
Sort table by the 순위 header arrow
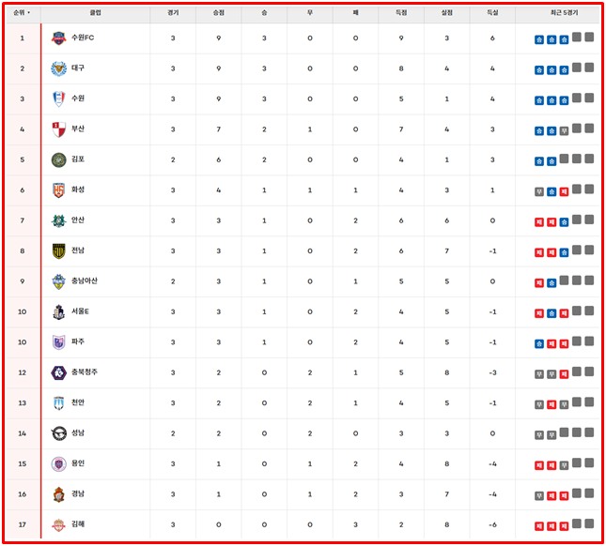click(x=28, y=14)
